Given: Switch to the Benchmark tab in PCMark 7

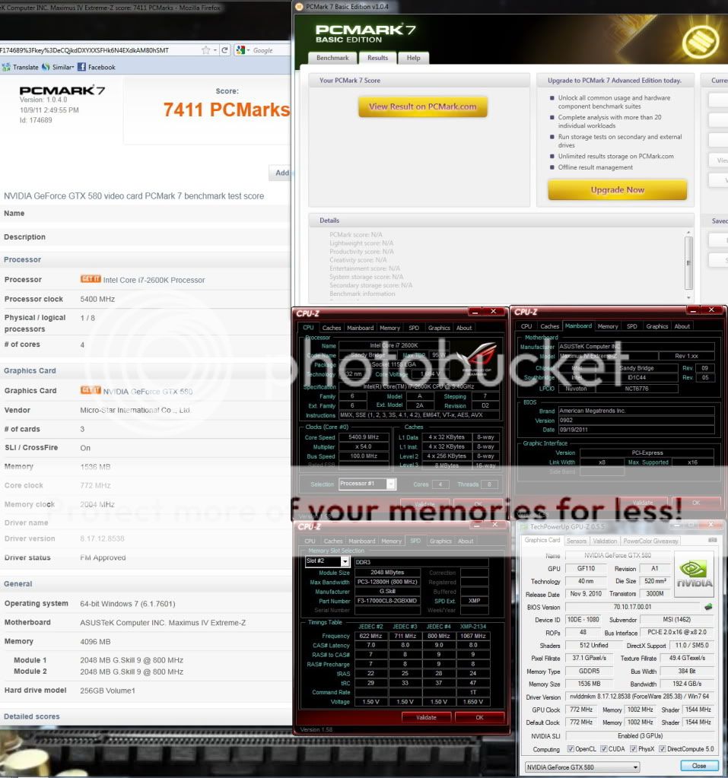Looking at the screenshot, I should click(332, 58).
